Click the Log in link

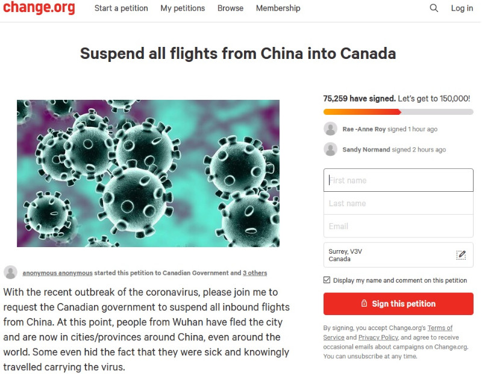[462, 8]
